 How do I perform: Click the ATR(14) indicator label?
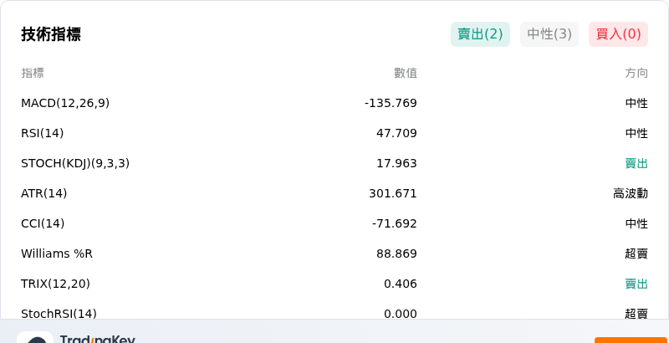coord(44,194)
